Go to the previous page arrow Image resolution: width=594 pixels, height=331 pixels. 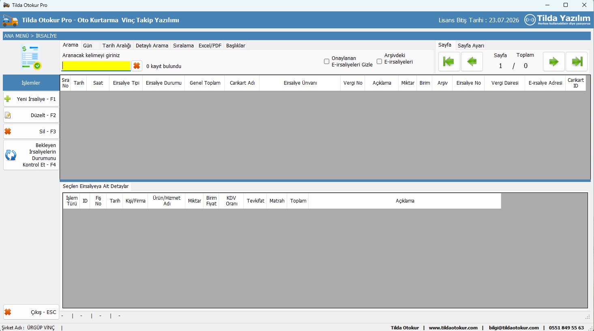[472, 62]
